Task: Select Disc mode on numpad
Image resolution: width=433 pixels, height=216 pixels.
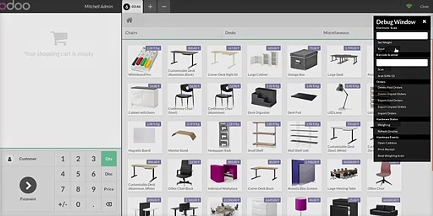Action: 109,174
